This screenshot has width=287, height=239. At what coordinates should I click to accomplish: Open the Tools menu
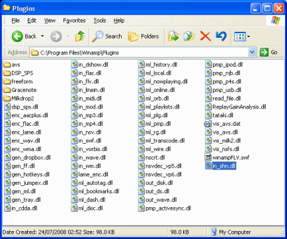click(100, 21)
